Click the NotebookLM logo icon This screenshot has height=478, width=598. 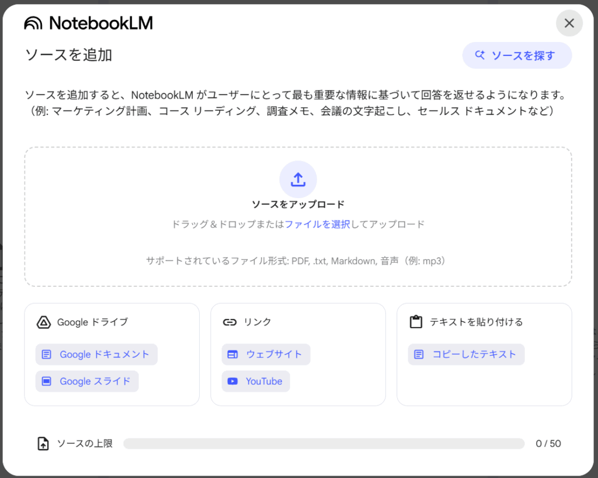tap(33, 23)
